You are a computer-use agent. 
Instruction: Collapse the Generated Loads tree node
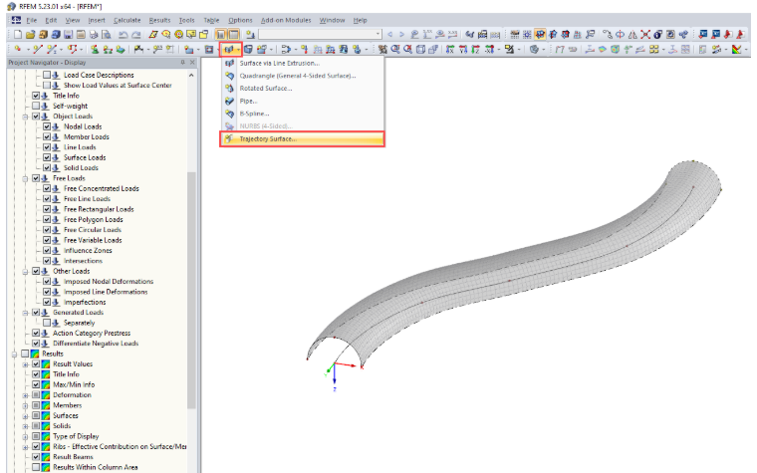(25, 313)
